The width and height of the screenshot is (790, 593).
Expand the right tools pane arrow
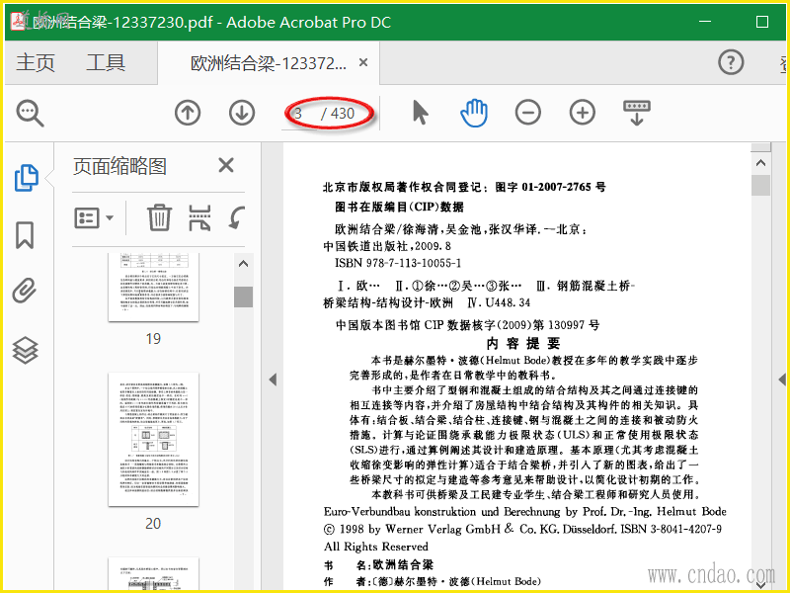(782, 380)
